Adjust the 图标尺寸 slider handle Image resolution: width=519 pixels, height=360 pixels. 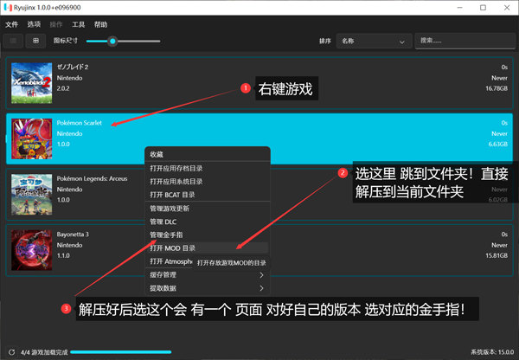click(112, 41)
